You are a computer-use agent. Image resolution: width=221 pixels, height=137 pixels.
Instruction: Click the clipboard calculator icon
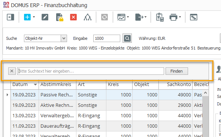160,17
